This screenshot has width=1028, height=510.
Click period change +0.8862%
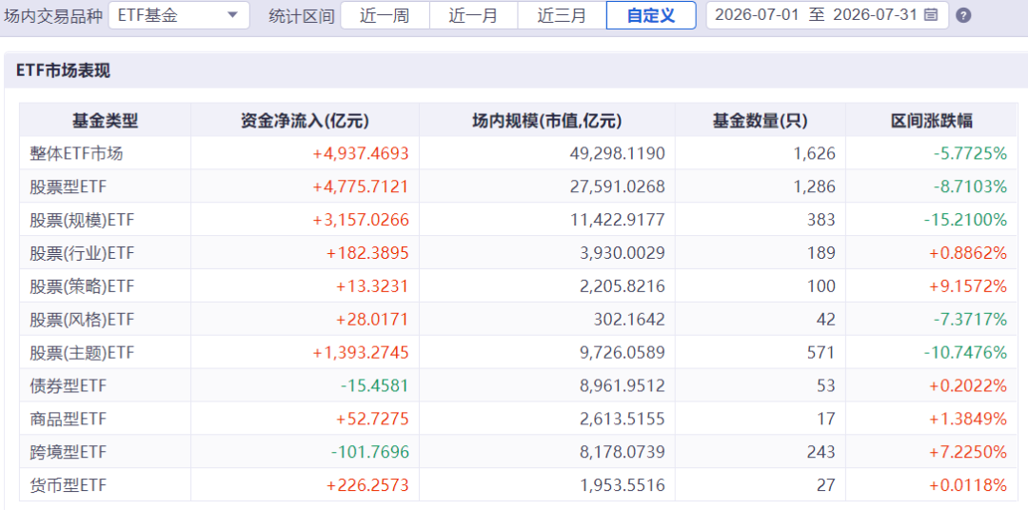968,253
